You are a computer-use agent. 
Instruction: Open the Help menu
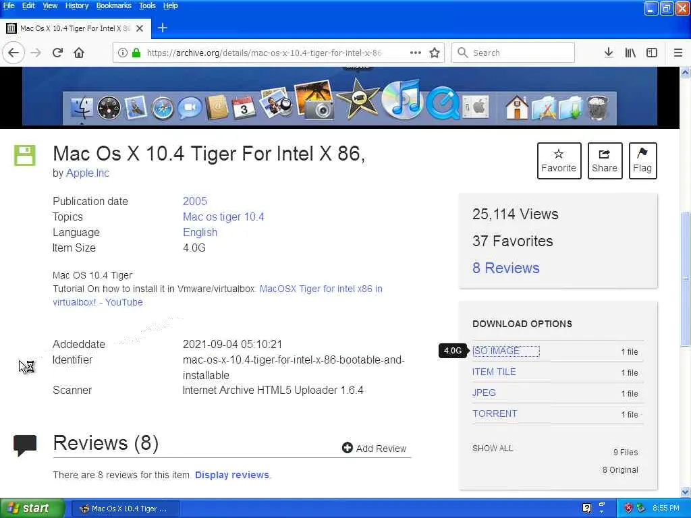[x=170, y=5]
